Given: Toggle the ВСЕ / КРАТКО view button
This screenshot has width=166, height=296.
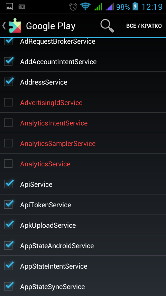Looking at the screenshot, I should tap(144, 26).
